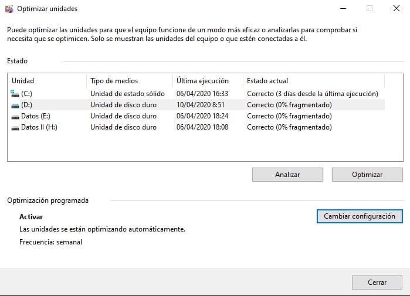Click 'Unidad de estado sólido' media type cell
Image resolution: width=410 pixels, height=296 pixels.
tap(128, 94)
